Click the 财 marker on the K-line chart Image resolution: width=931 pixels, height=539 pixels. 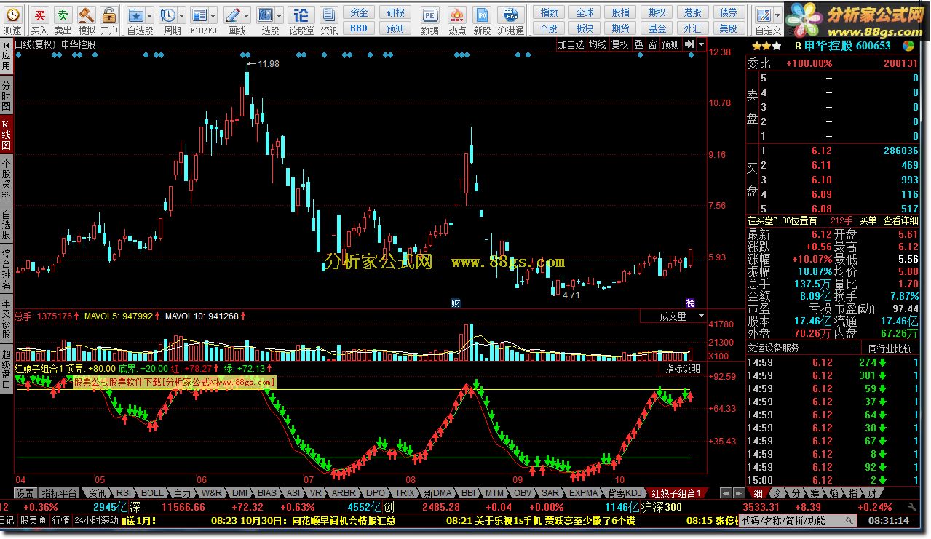pos(456,303)
